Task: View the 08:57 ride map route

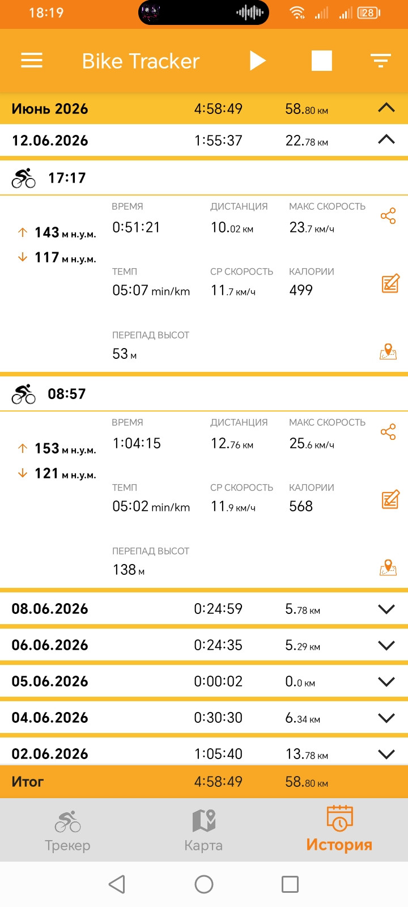Action: pyautogui.click(x=388, y=568)
